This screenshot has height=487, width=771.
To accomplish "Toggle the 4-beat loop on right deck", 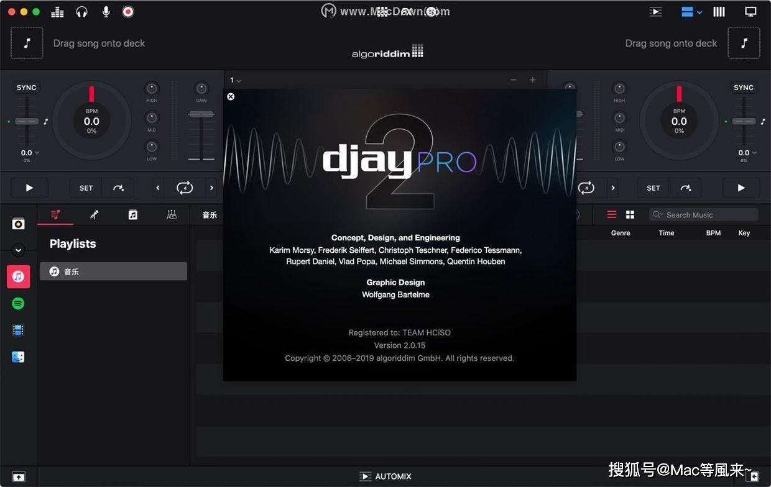I will pos(586,188).
